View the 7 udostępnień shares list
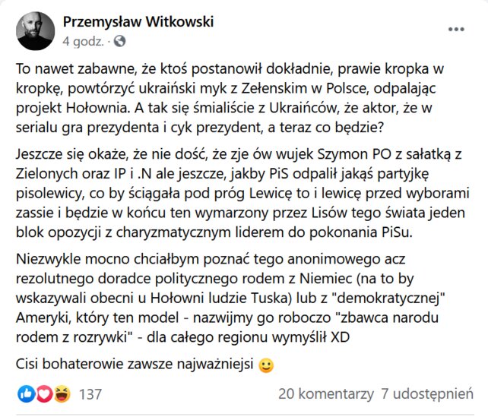 (427, 393)
